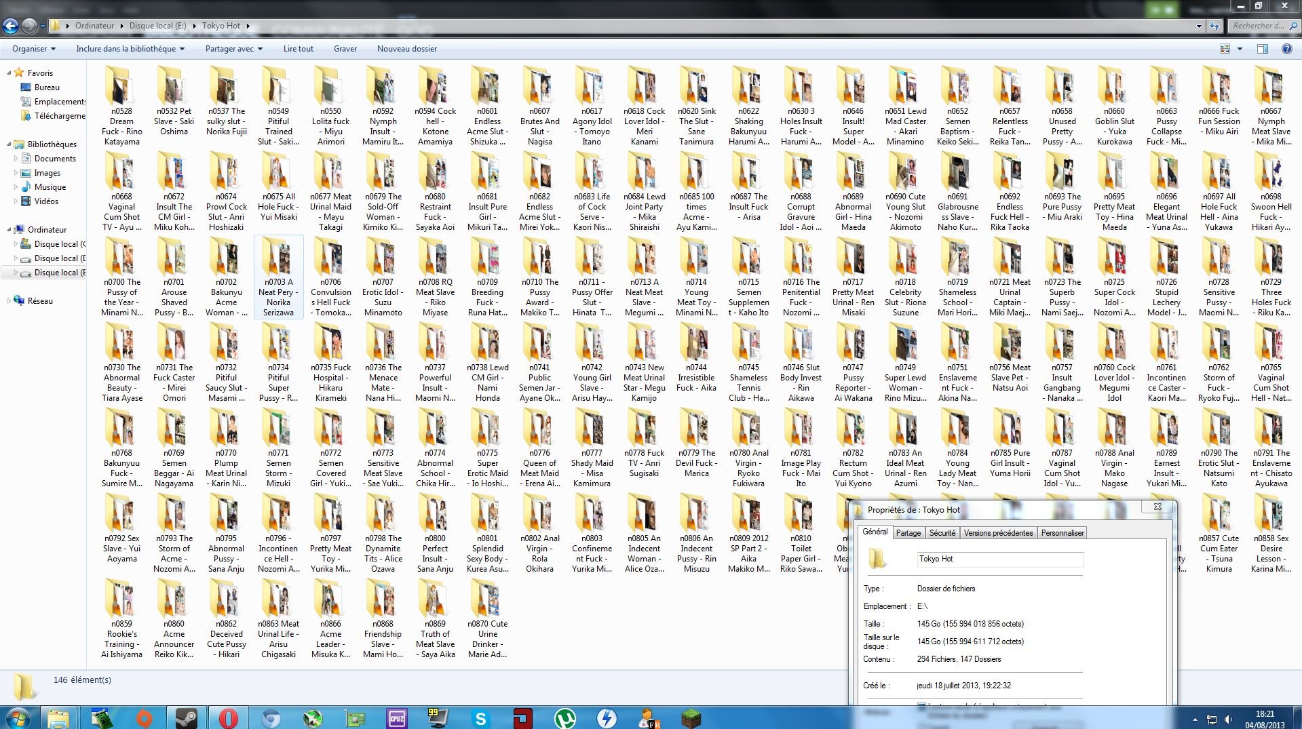
Task: Launch Opera from the taskbar
Action: tap(228, 717)
